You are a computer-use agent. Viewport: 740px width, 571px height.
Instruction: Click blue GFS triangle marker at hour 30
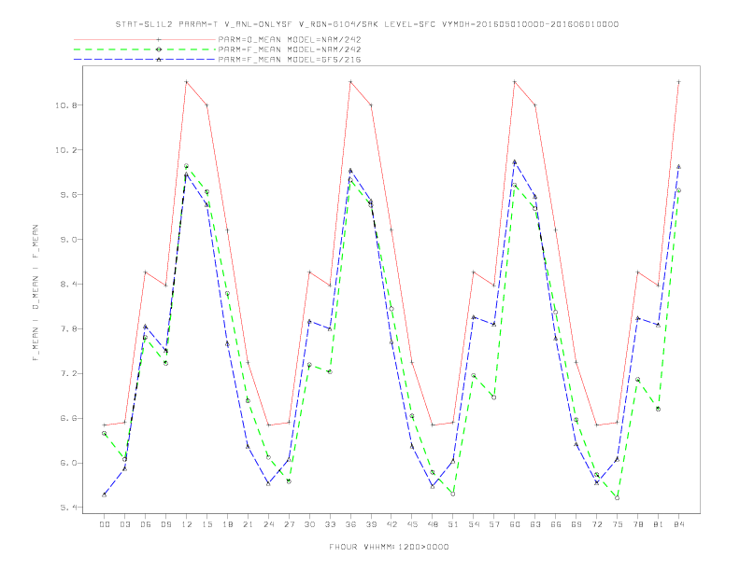(309, 321)
